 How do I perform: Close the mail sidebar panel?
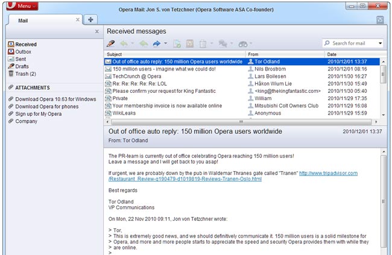96,31
